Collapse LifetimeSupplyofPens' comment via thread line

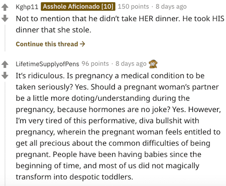pos(5,134)
